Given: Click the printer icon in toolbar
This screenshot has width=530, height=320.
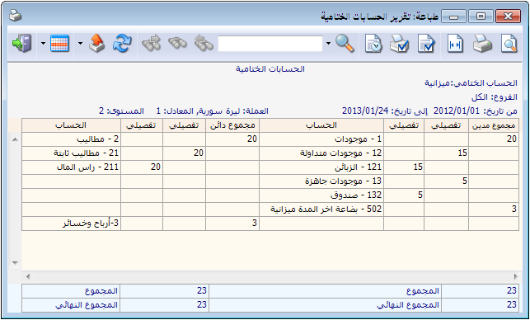Looking at the screenshot, I should point(482,44).
